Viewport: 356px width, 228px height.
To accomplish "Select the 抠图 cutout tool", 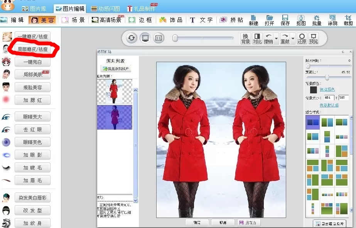I will click(x=301, y=20).
